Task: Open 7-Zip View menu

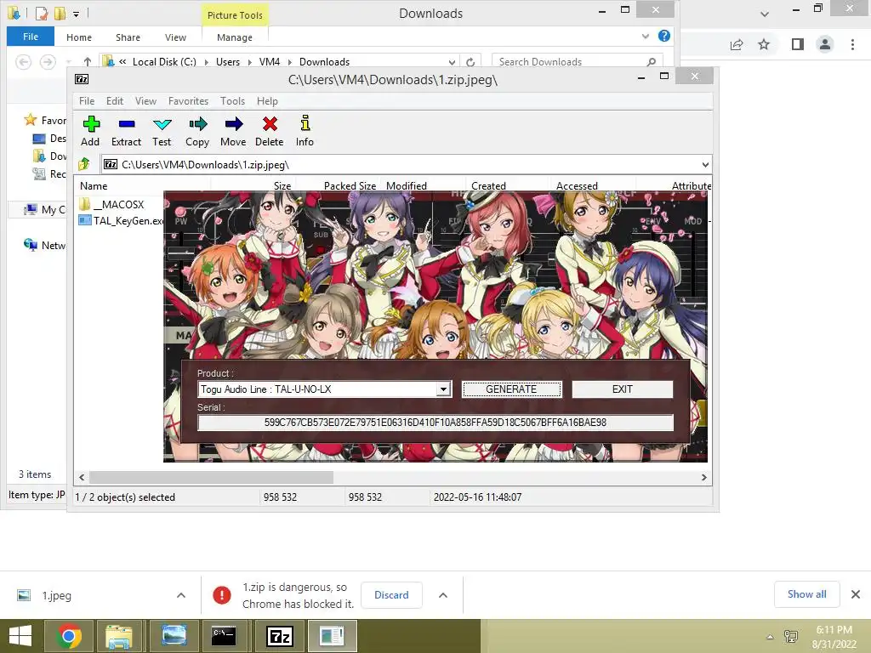Action: 145,101
